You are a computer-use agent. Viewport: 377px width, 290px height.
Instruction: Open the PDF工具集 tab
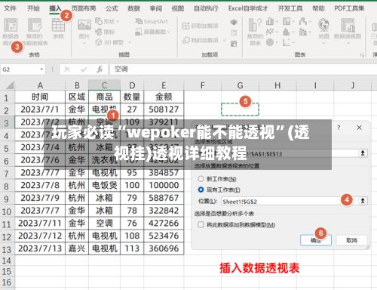pyautogui.click(x=349, y=8)
